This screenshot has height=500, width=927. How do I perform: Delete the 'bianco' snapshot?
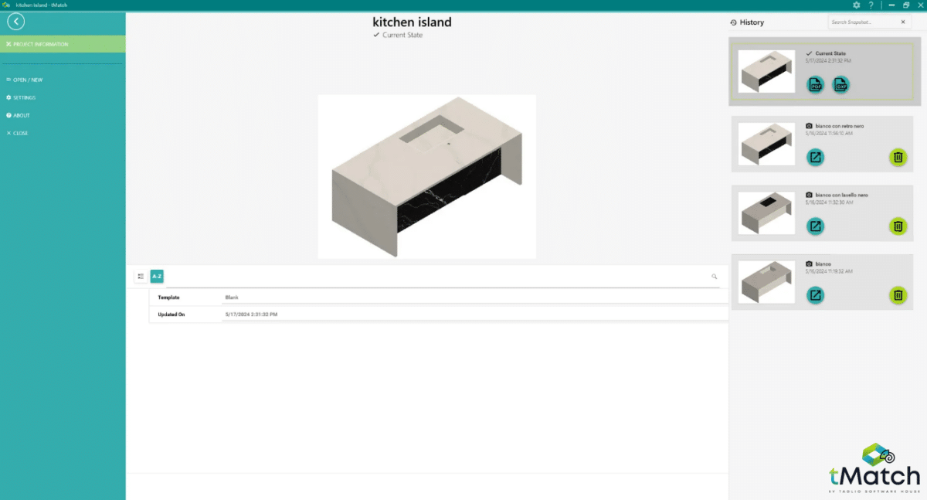point(898,295)
